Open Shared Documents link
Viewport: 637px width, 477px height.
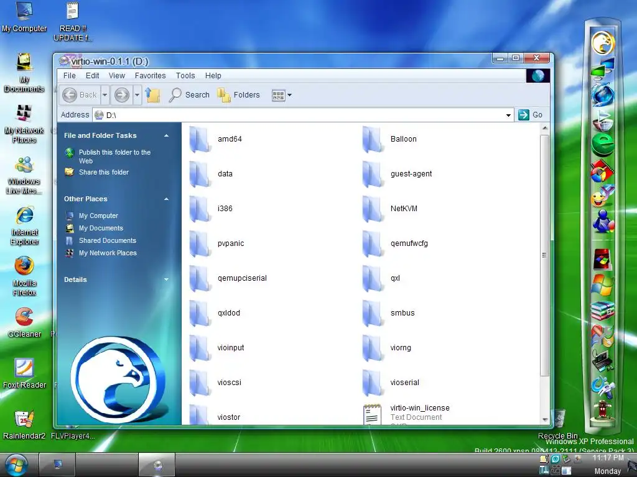[x=107, y=240]
